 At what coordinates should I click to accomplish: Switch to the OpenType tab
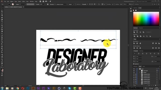pyautogui.click(x=141, y=51)
